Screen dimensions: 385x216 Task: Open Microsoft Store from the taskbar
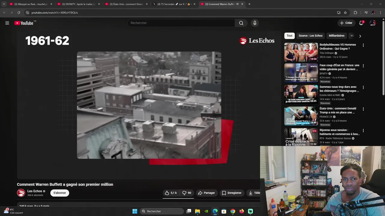pos(224,211)
